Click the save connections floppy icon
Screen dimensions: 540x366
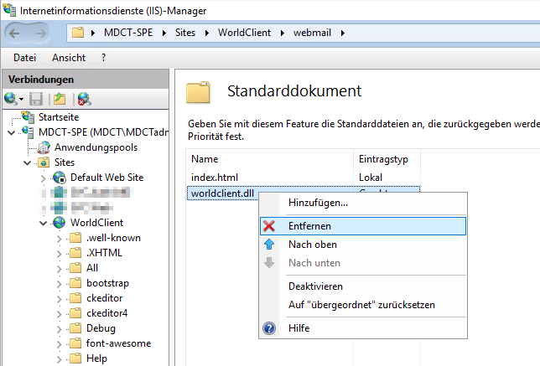tap(36, 99)
